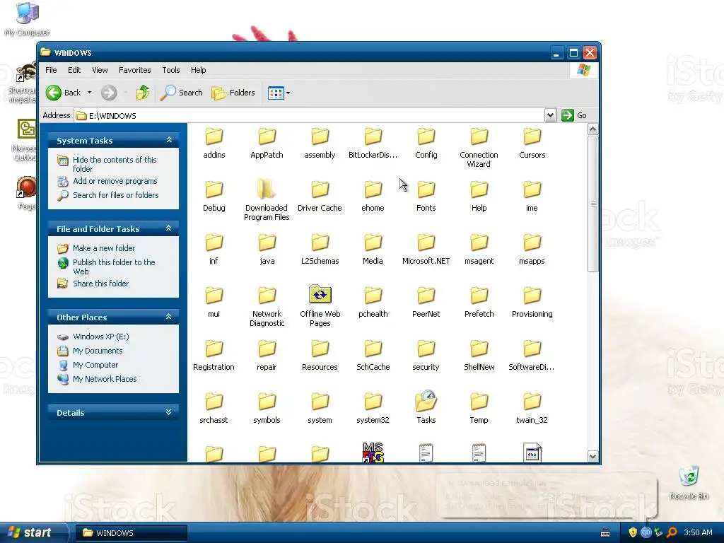Select the Help folder icon
The image size is (724, 543).
pos(479,189)
